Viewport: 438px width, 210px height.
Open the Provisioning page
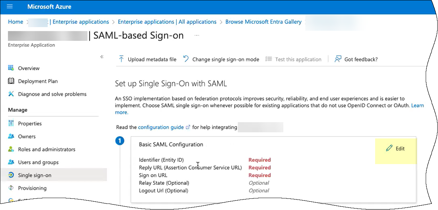[32, 188]
